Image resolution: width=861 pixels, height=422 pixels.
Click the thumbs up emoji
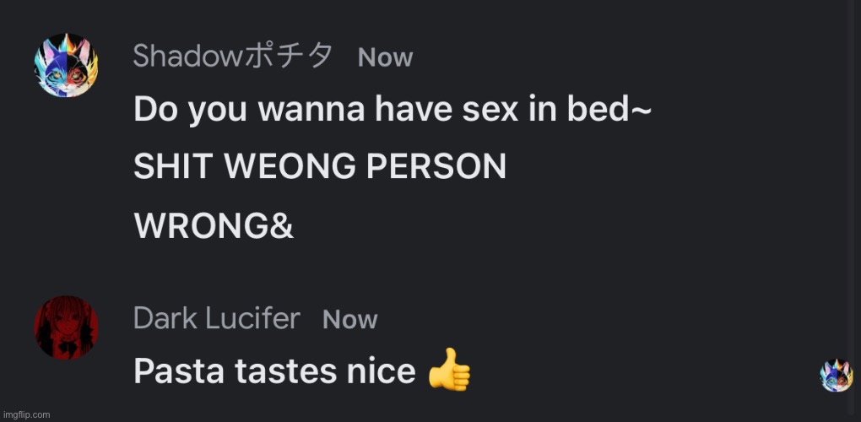(450, 370)
